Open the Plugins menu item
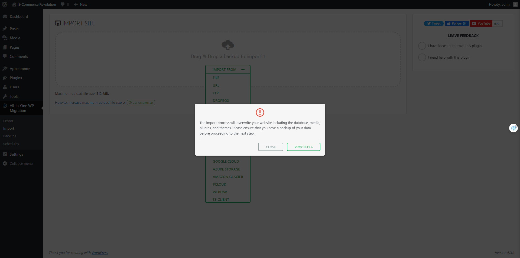 (16, 78)
